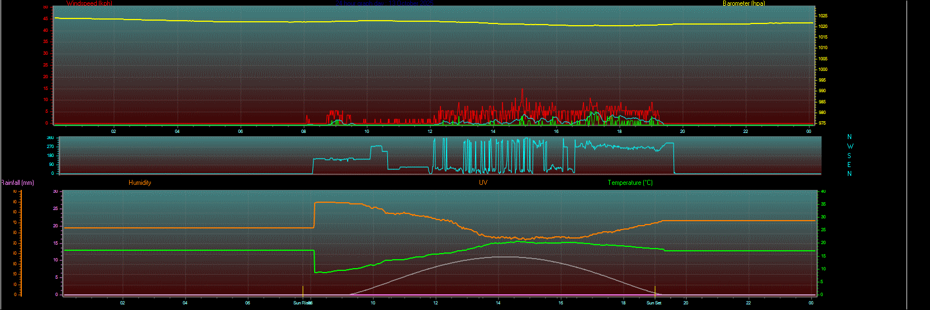Click the orange Humidity legend label
Viewport: 930px width, 310px height.
140,183
